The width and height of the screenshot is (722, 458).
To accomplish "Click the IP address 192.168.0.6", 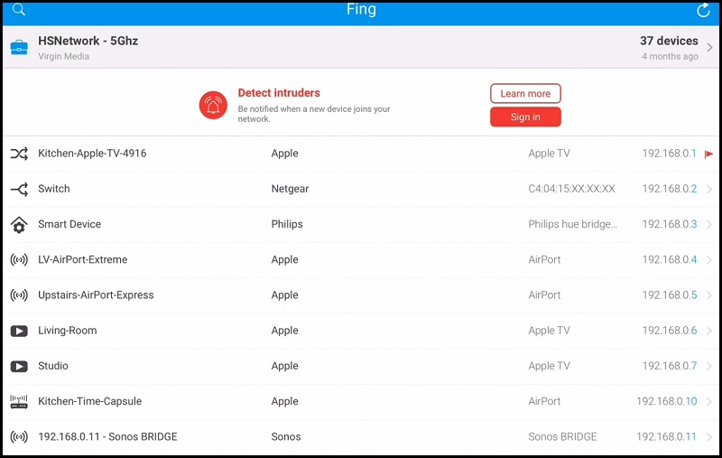I will (670, 331).
